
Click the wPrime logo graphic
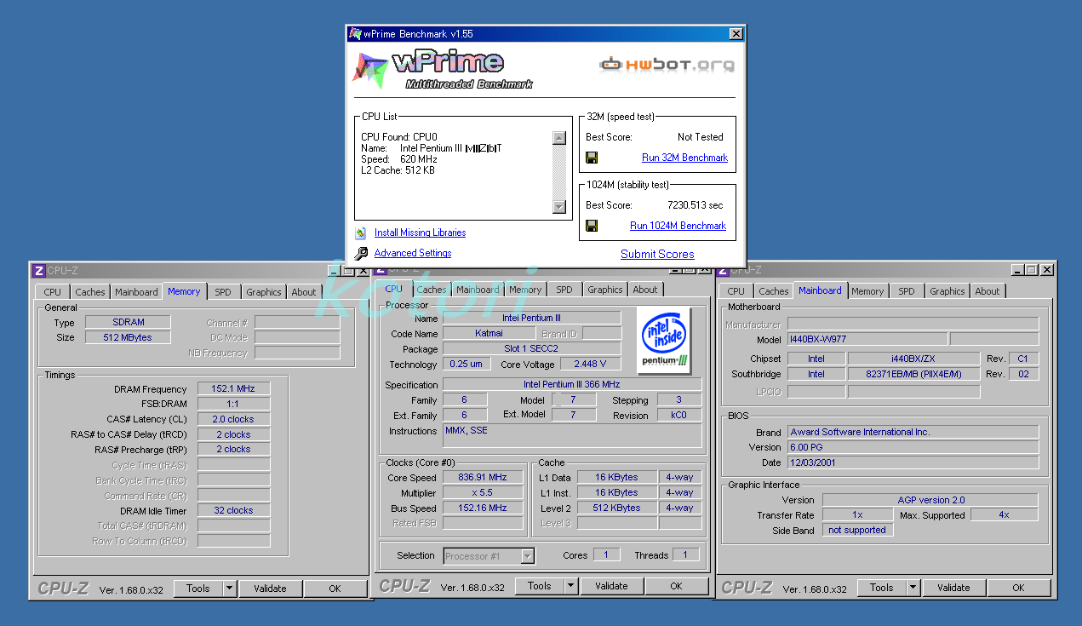pos(443,69)
